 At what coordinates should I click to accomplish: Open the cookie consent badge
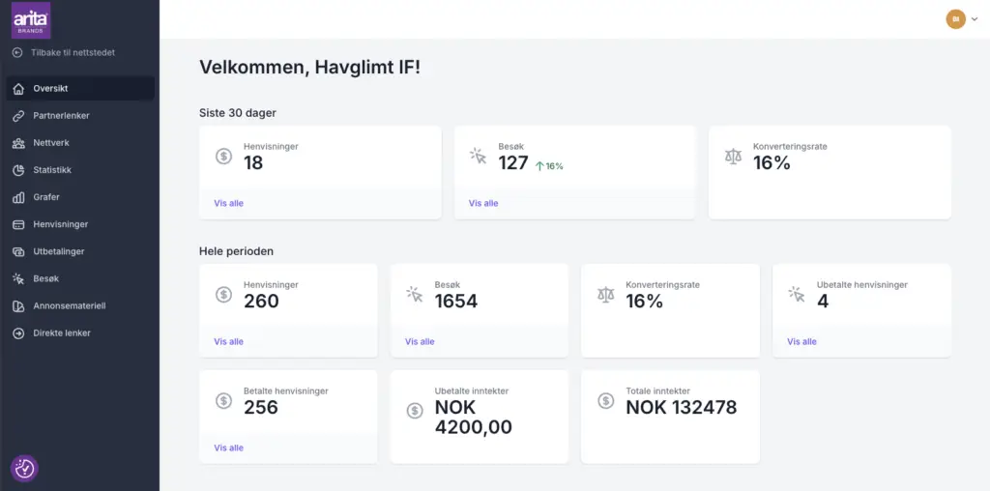24,468
